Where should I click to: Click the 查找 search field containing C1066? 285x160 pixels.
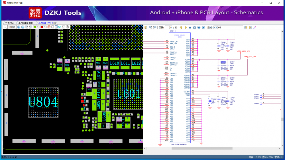coord(228,28)
